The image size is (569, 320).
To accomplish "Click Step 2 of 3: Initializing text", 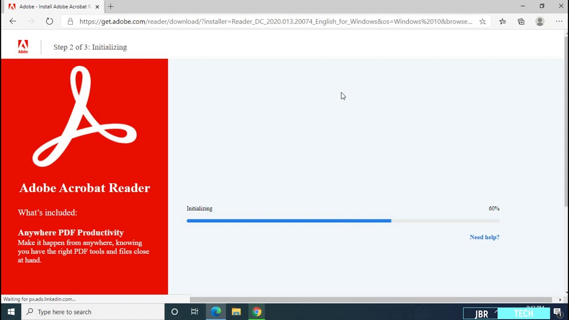I will tap(90, 47).
